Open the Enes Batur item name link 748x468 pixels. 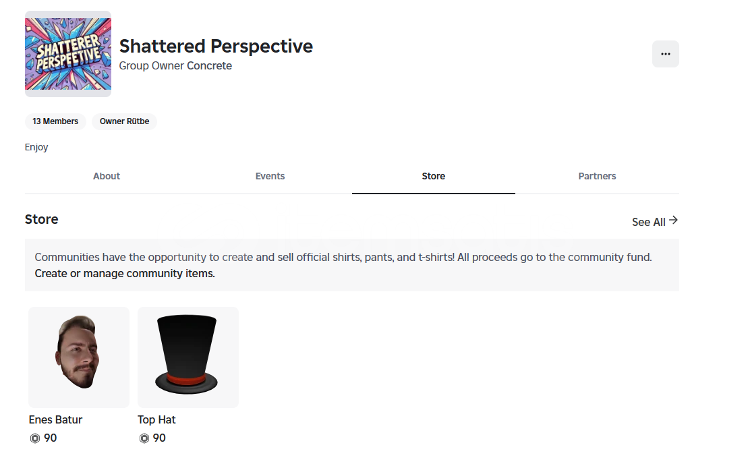coord(55,419)
